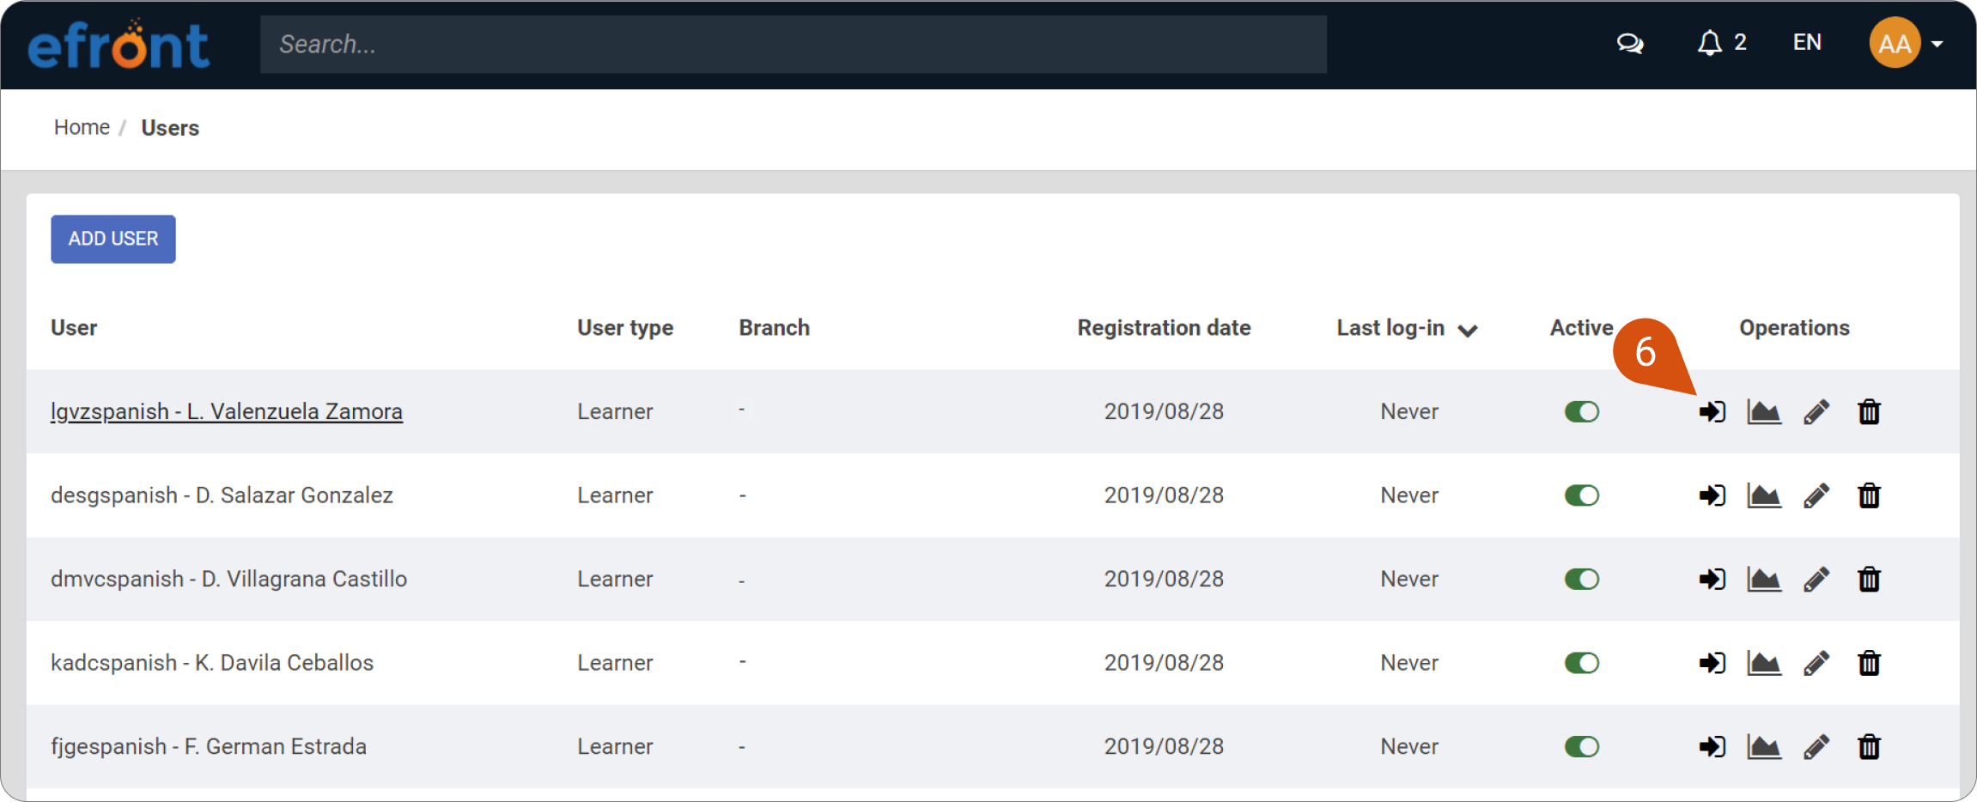Log in as dmvcspanish user icon
The height and width of the screenshot is (802, 1977).
[1712, 580]
